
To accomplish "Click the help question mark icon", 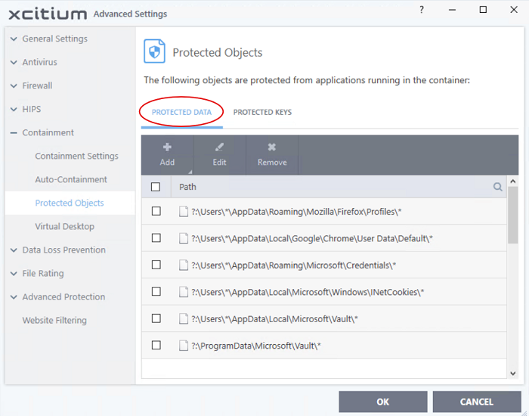I will pyautogui.click(x=422, y=10).
